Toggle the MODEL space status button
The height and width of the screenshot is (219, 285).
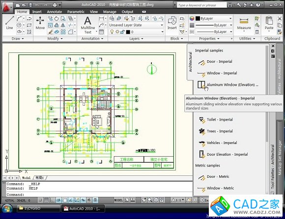tap(118, 200)
